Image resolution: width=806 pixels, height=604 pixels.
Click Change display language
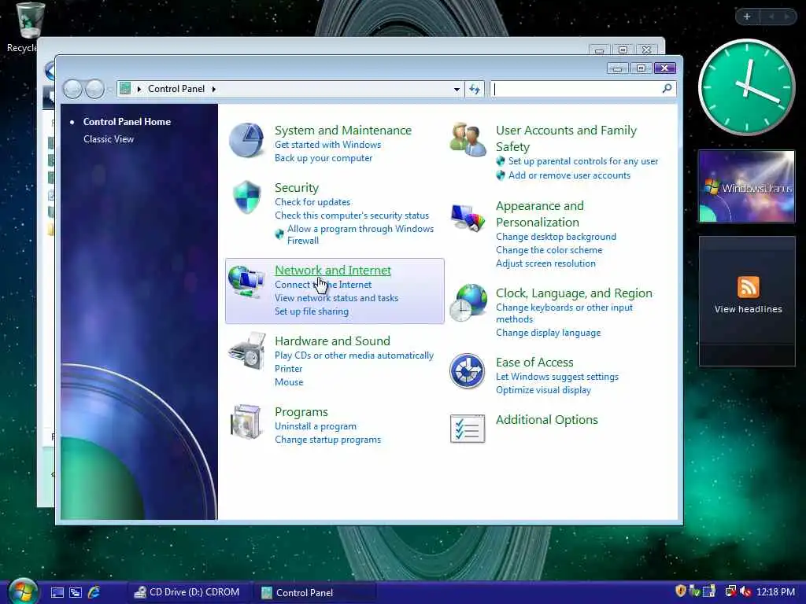point(548,333)
